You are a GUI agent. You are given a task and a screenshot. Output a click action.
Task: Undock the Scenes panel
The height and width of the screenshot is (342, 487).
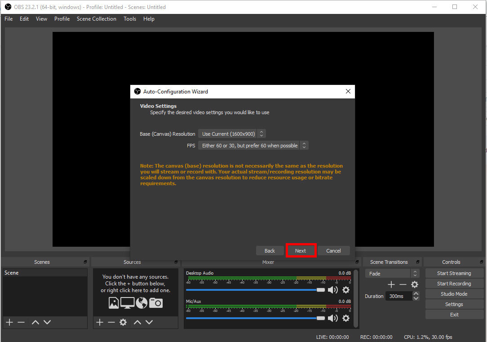coord(85,262)
